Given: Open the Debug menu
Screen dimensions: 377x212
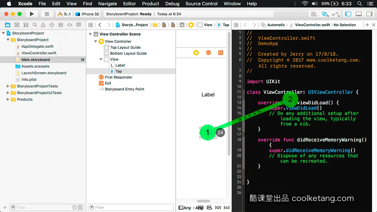Looking at the screenshot, I should click(x=172, y=4).
